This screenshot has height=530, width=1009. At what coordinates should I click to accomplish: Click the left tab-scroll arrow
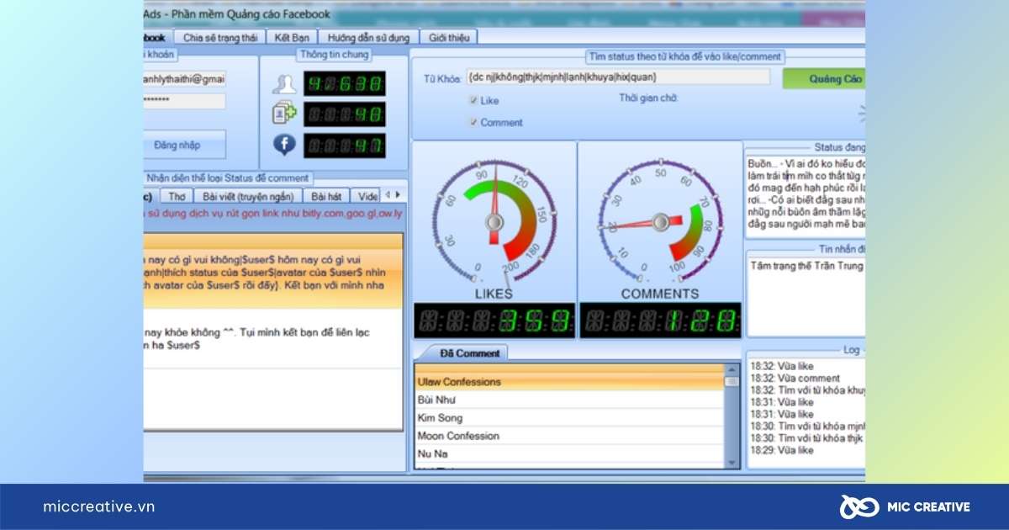coord(387,194)
